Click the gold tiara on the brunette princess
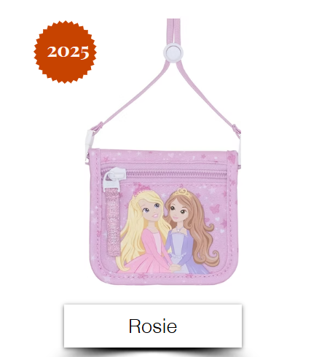 pyautogui.click(x=182, y=192)
